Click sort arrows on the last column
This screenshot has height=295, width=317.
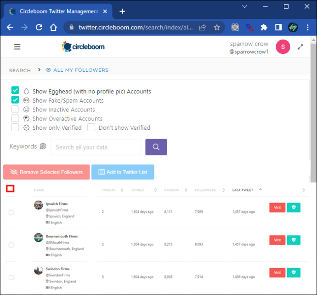pos(304,190)
